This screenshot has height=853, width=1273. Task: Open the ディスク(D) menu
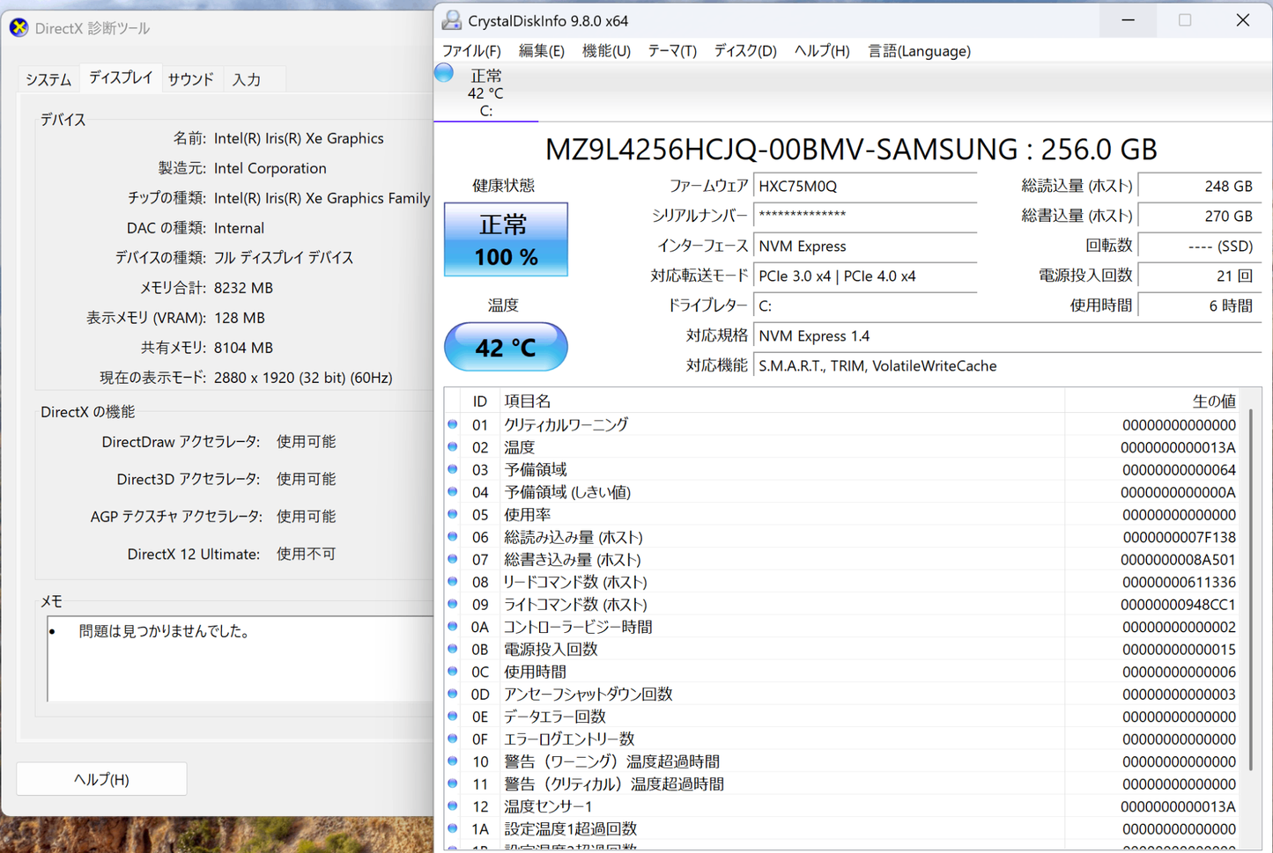point(745,51)
